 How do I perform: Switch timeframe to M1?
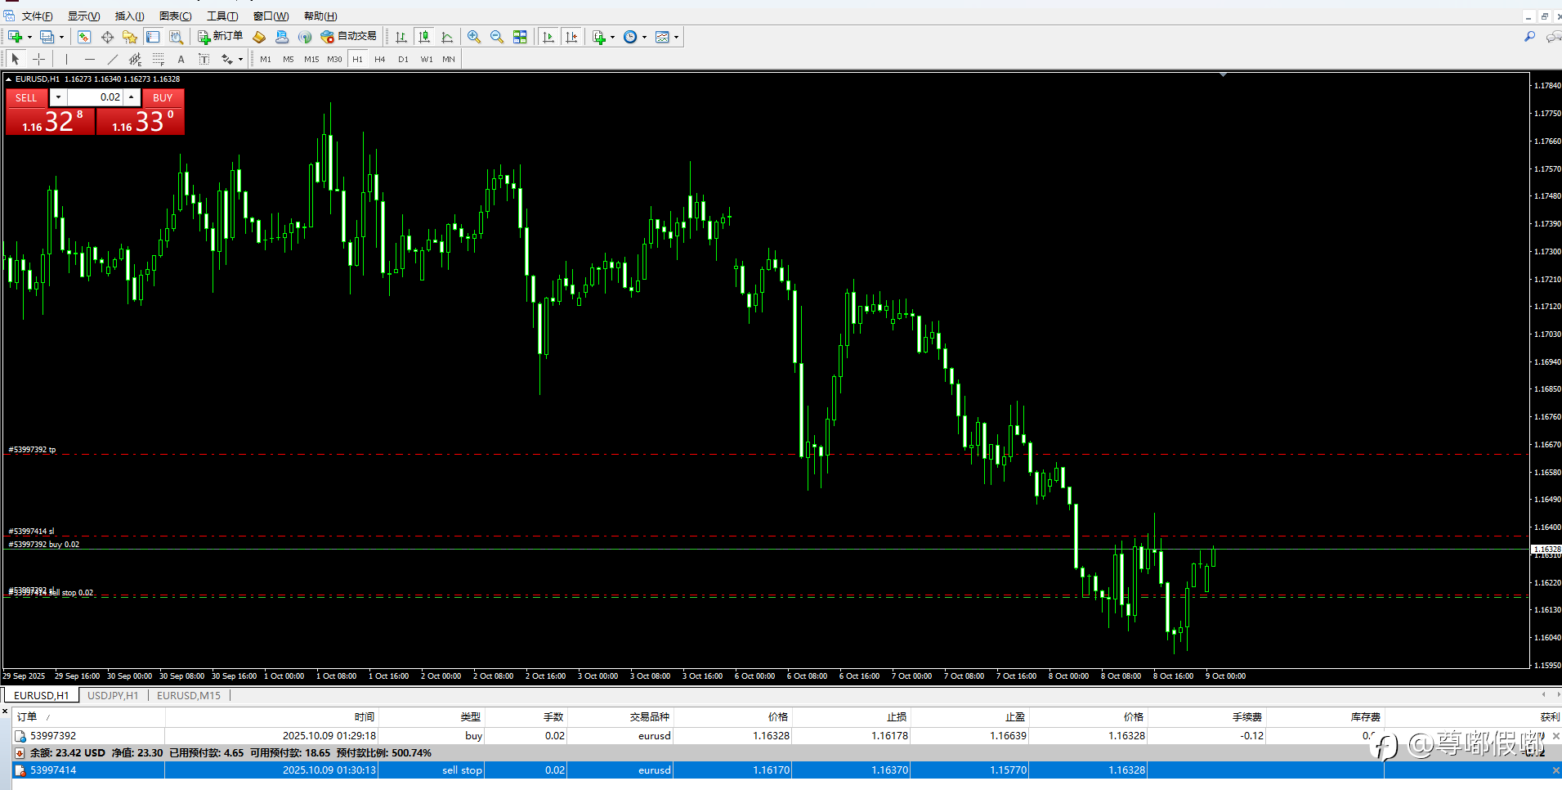266,59
